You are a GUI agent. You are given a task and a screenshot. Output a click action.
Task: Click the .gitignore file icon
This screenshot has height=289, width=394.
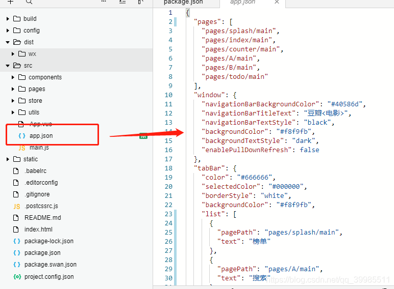pyautogui.click(x=16, y=194)
